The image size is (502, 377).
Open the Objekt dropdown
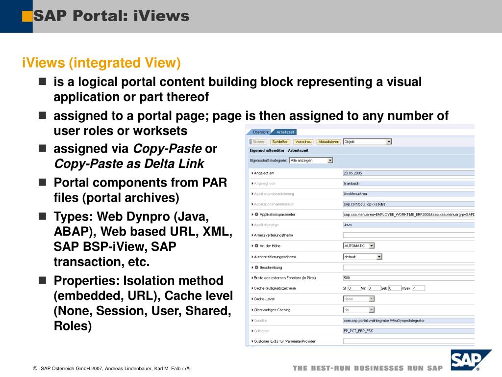[367, 142]
